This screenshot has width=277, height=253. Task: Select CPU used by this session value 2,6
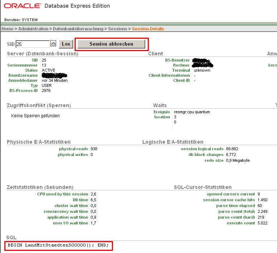(93, 194)
